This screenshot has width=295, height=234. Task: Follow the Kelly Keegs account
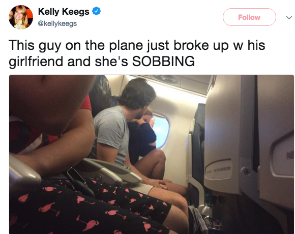point(249,17)
